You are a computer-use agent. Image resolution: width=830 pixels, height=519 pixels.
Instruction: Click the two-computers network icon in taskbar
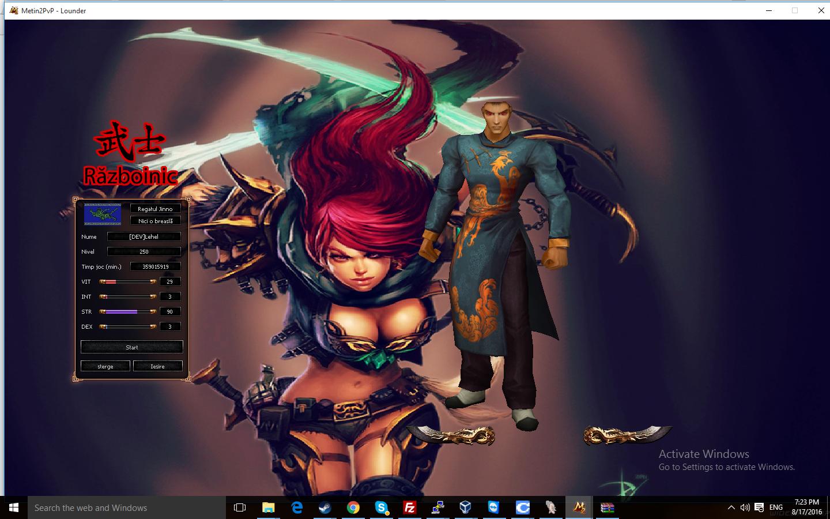click(438, 507)
